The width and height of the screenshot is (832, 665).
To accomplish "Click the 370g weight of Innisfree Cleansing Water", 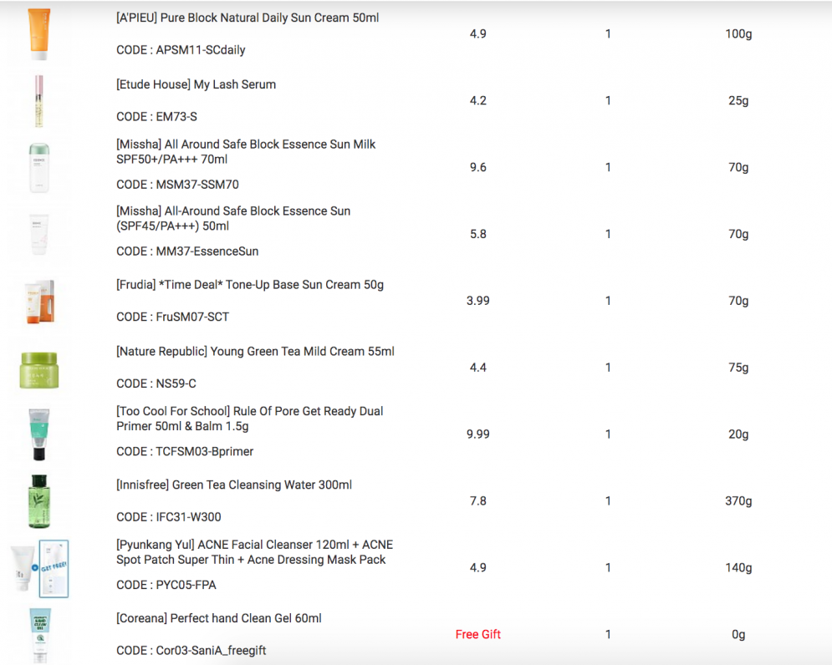I will (738, 501).
